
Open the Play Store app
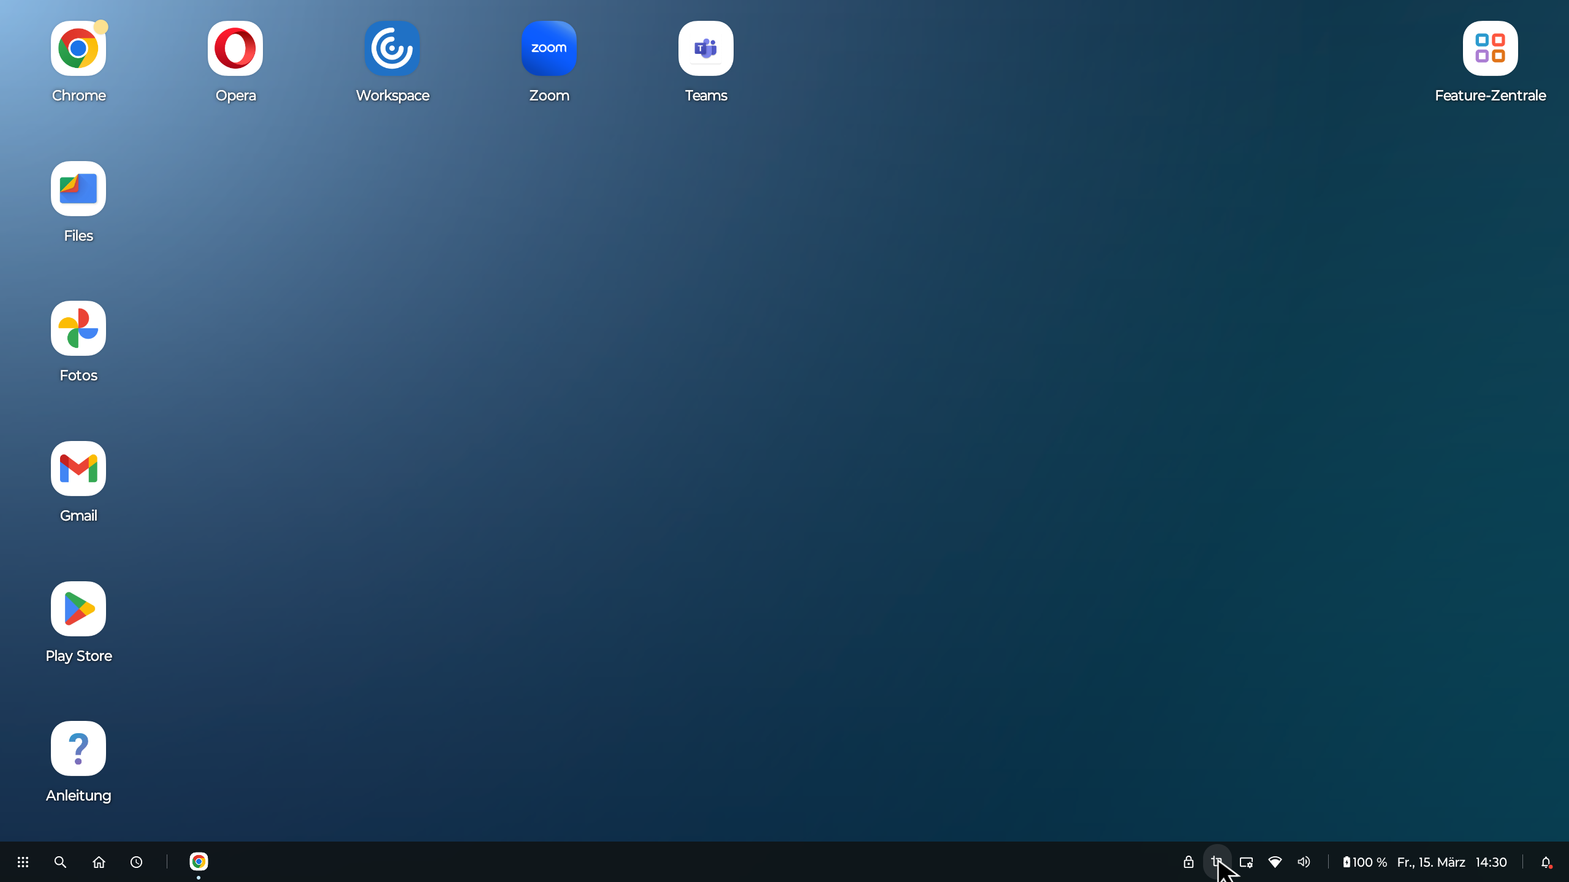(78, 609)
